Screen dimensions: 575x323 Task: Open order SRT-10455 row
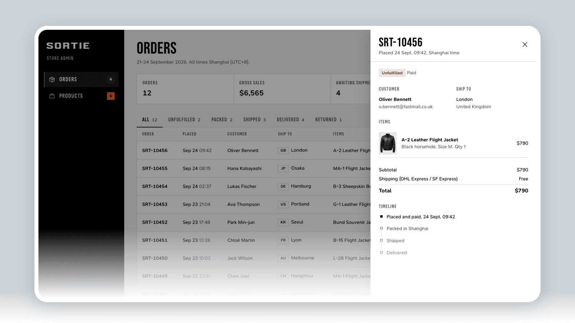254,168
